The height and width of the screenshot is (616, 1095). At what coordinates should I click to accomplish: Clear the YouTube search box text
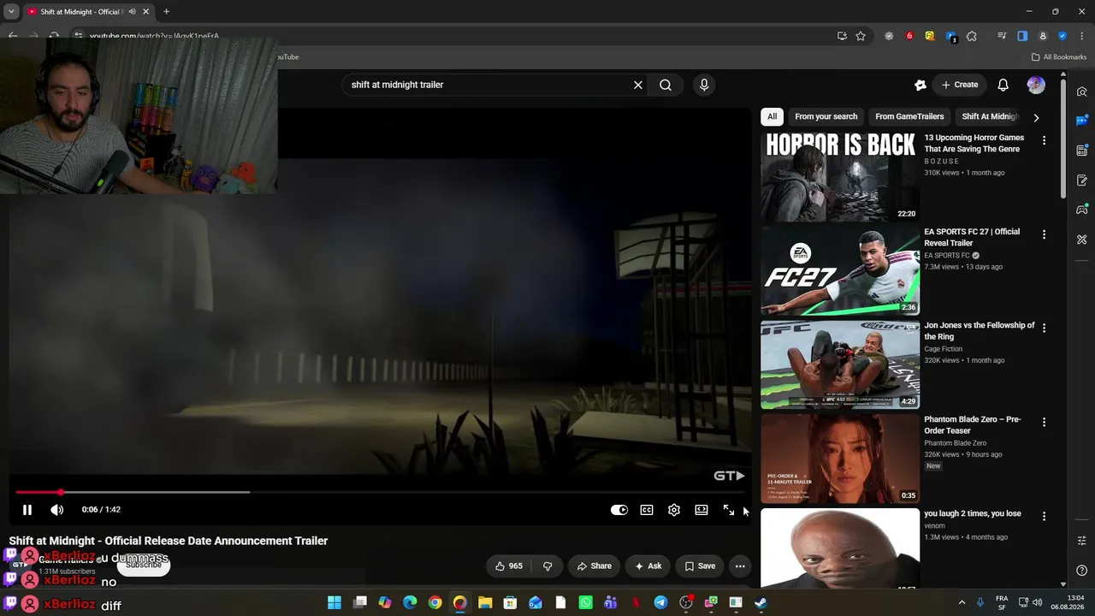[x=637, y=85]
